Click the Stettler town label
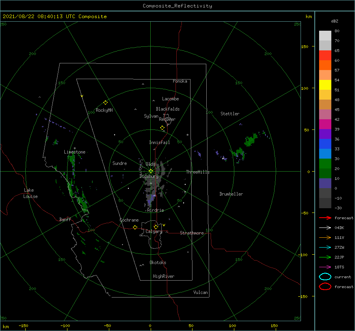The width and height of the screenshot is (355, 331). point(230,114)
